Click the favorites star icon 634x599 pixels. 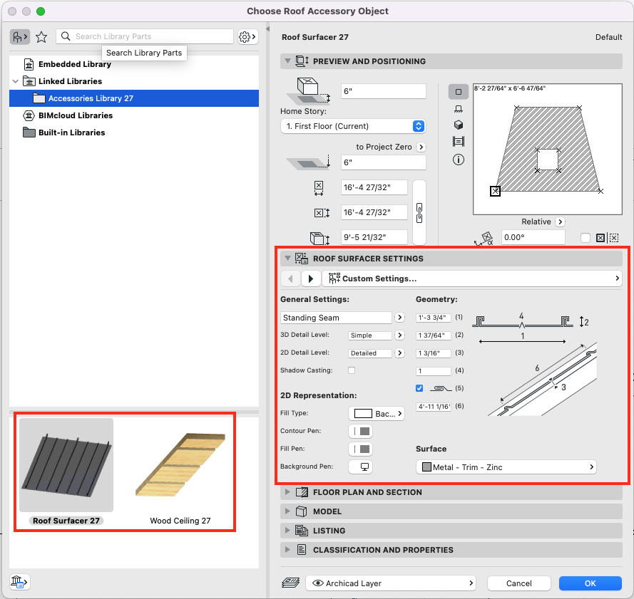[41, 36]
